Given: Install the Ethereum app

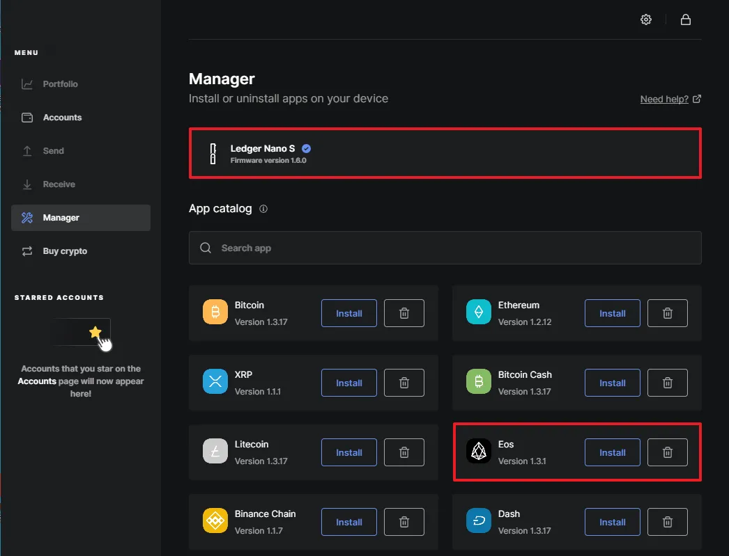Looking at the screenshot, I should coord(613,313).
